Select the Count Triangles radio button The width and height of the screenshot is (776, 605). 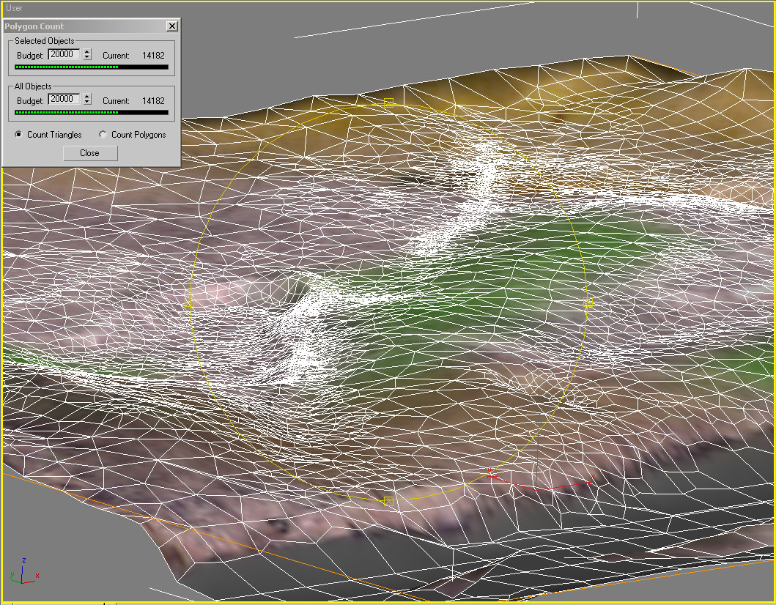(x=19, y=135)
